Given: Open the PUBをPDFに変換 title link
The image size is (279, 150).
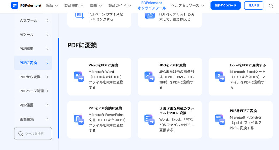Looking at the screenshot, I should point(243,111).
